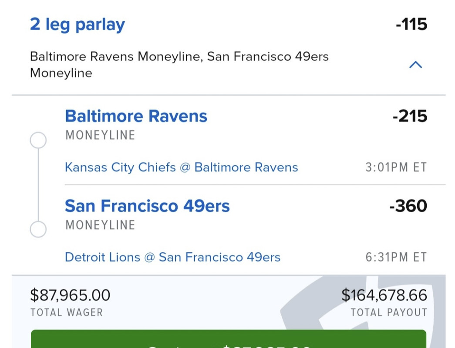Screen dimensions: 455x348
Task: Select the Baltimore Ravens moneyline title
Action: [136, 116]
